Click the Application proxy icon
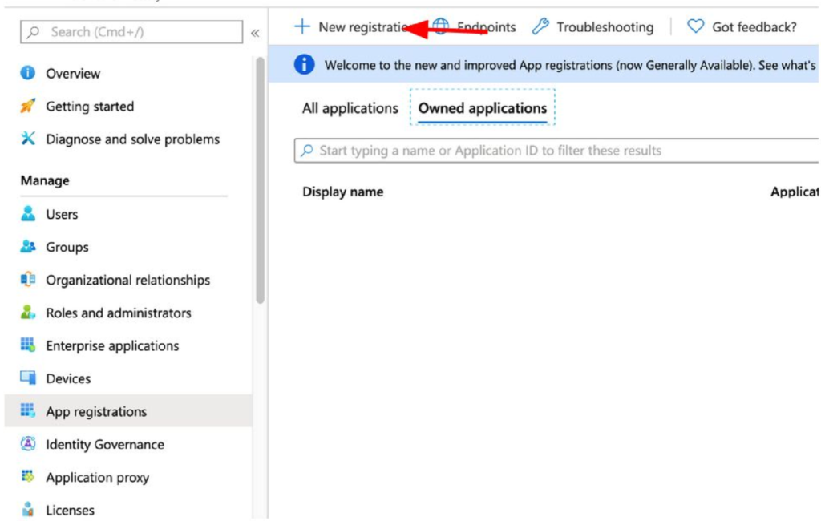The height and width of the screenshot is (521, 821). (28, 477)
